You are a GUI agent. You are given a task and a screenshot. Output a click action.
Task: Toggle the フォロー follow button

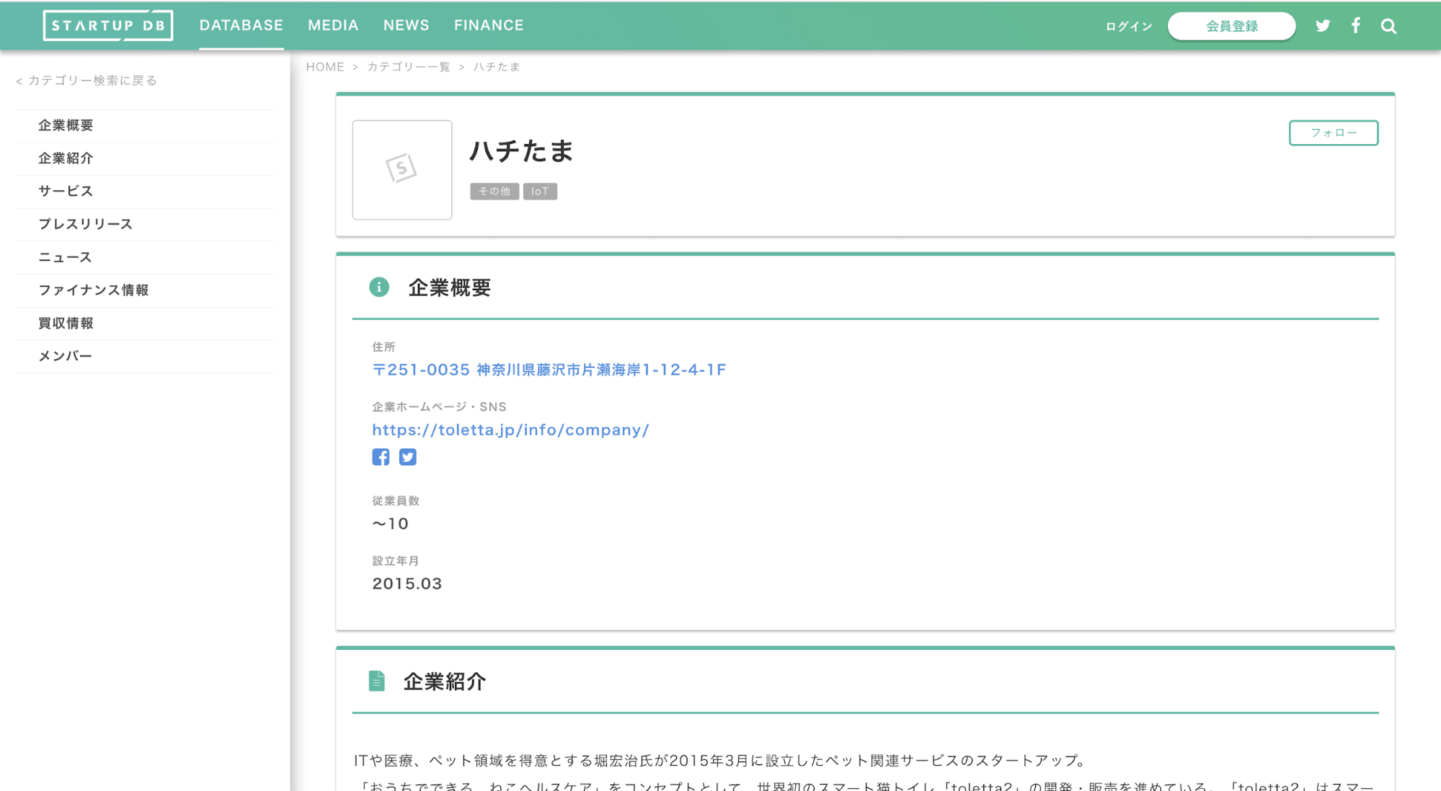pyautogui.click(x=1333, y=133)
